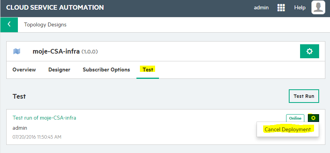Toggle the small gear on the test run
Image resolution: width=330 pixels, height=153 pixels.
[313, 118]
